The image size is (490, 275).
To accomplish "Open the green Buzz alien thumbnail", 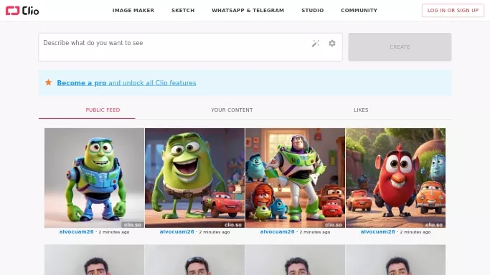I will 94,178.
